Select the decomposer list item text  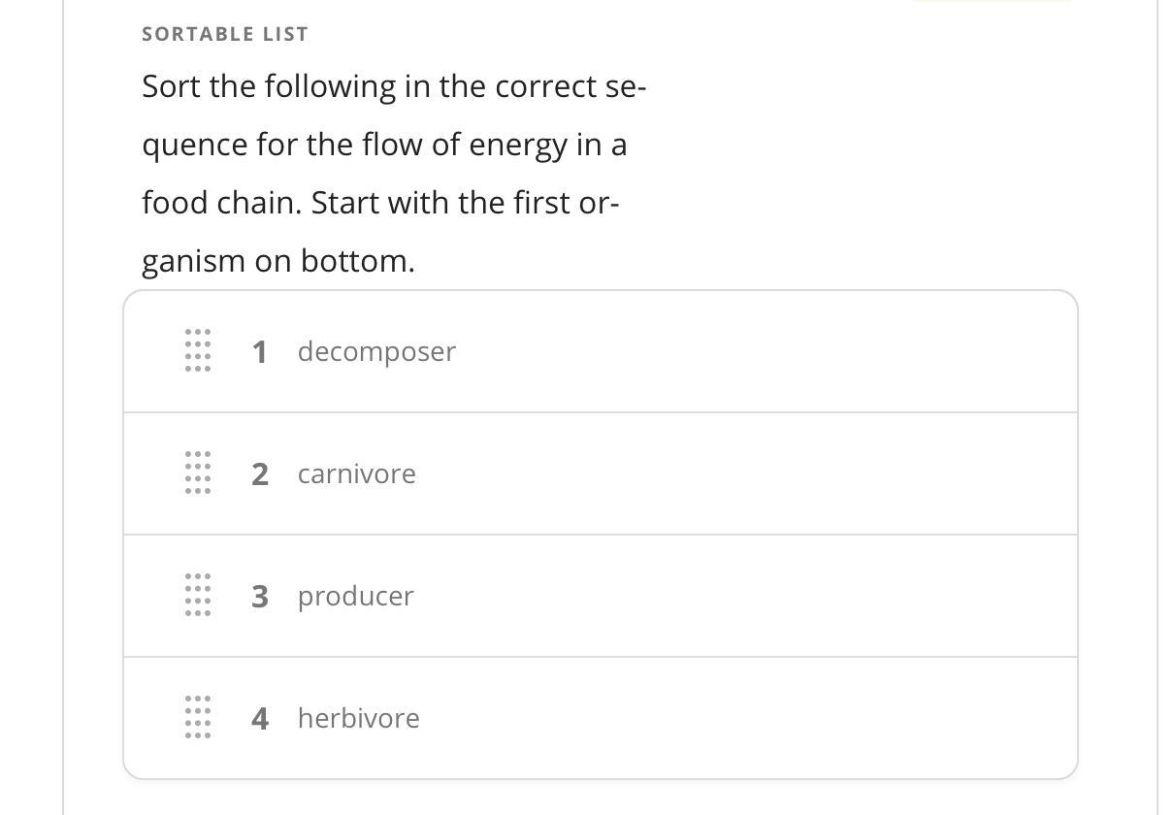[376, 351]
